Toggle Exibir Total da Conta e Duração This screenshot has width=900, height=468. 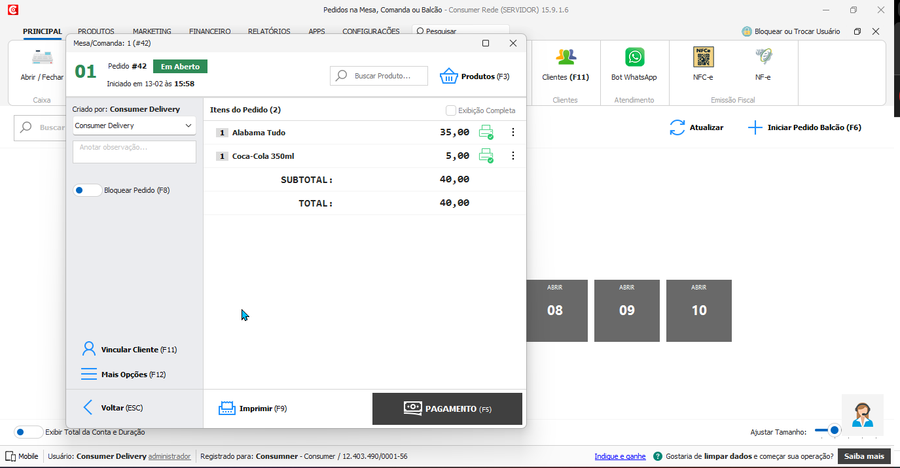(28, 432)
